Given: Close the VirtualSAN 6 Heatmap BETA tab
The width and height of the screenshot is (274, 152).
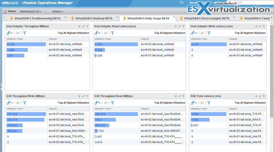Looking at the screenshot, I should [x=117, y=17].
